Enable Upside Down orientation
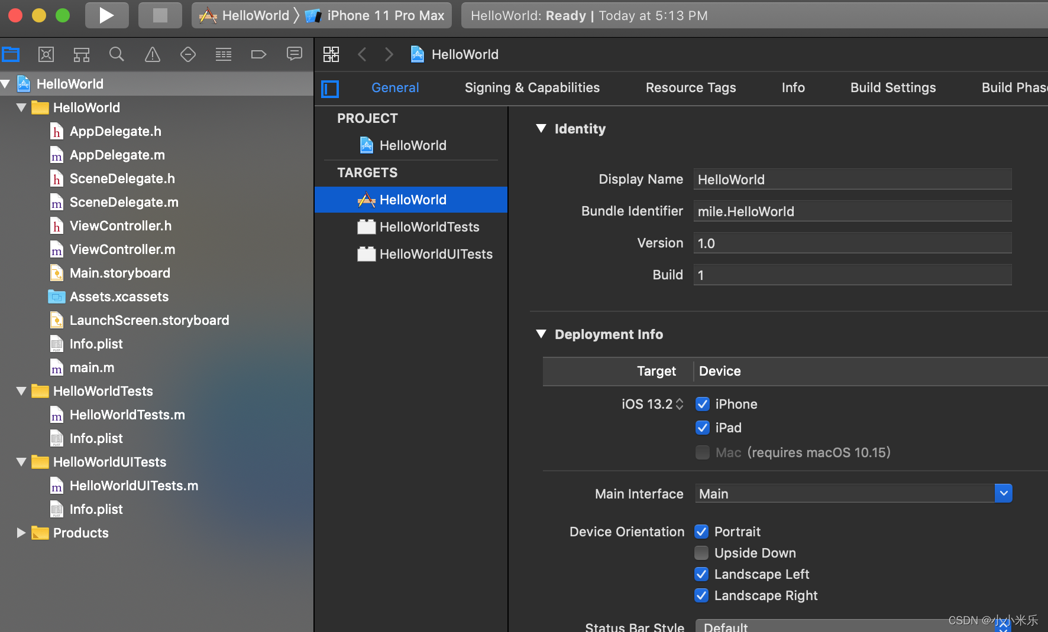The image size is (1048, 632). (x=701, y=553)
